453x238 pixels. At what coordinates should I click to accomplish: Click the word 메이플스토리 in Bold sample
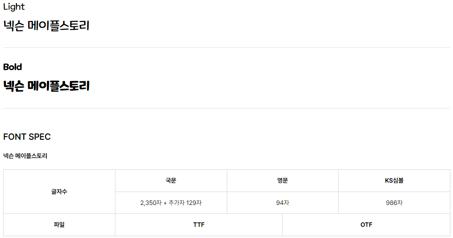[x=59, y=86]
